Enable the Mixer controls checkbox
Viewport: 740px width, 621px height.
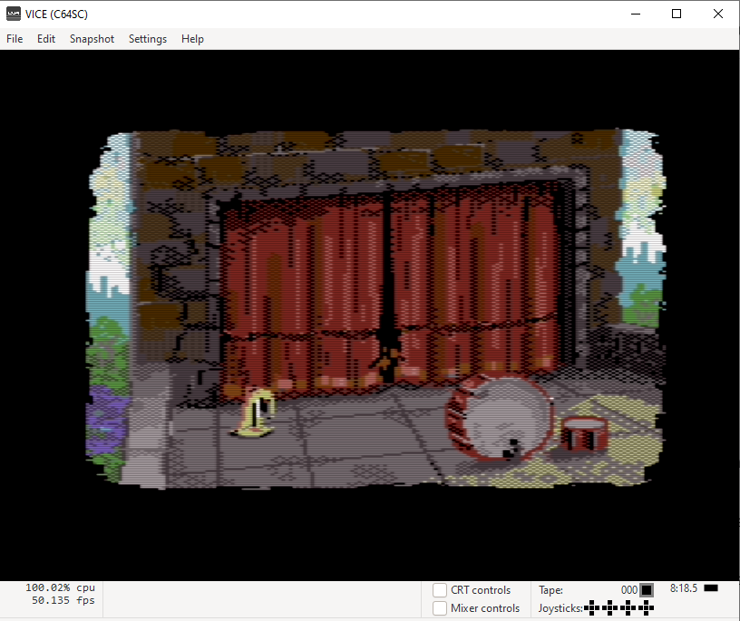tap(440, 607)
